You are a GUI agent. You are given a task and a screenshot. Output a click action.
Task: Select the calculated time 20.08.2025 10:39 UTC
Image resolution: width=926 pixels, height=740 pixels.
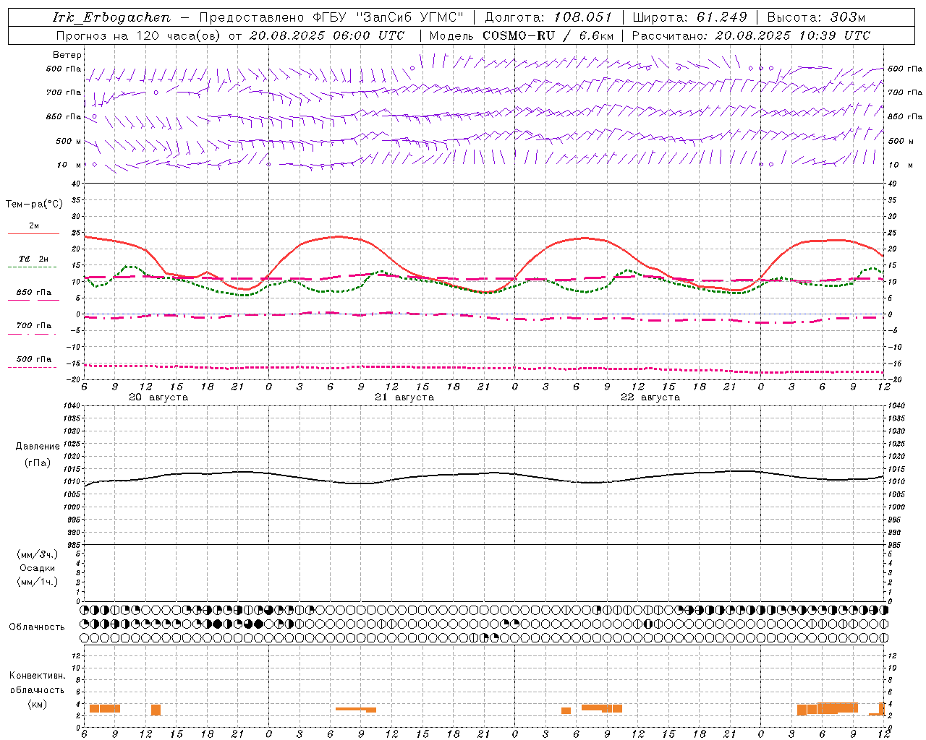click(792, 35)
